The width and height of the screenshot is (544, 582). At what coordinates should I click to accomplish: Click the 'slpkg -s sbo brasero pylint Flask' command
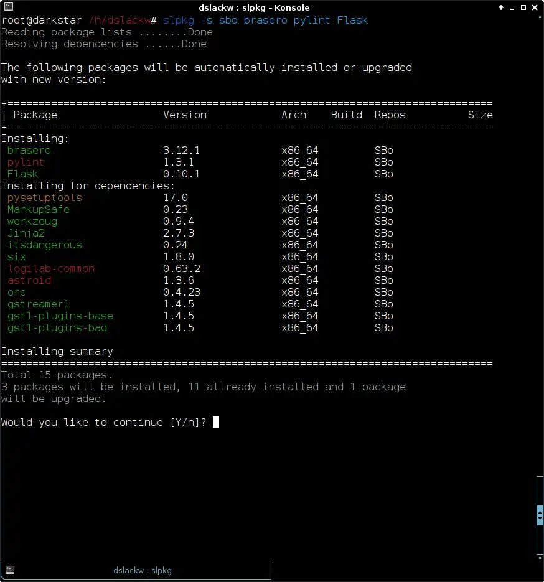click(x=265, y=21)
